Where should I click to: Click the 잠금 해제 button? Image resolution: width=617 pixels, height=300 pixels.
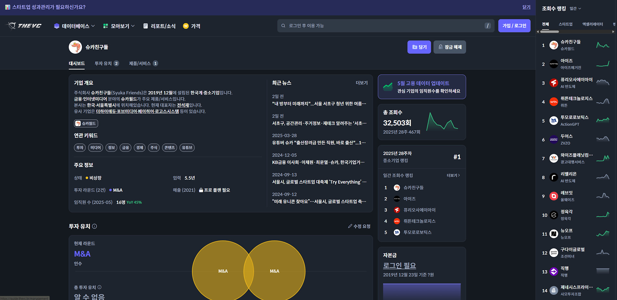(x=450, y=47)
